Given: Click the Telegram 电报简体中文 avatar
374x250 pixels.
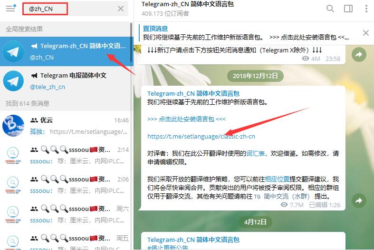Looking at the screenshot, I should click(x=13, y=81).
